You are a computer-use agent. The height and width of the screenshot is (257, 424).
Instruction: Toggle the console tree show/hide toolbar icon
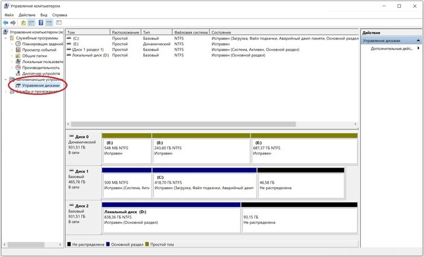(32, 23)
